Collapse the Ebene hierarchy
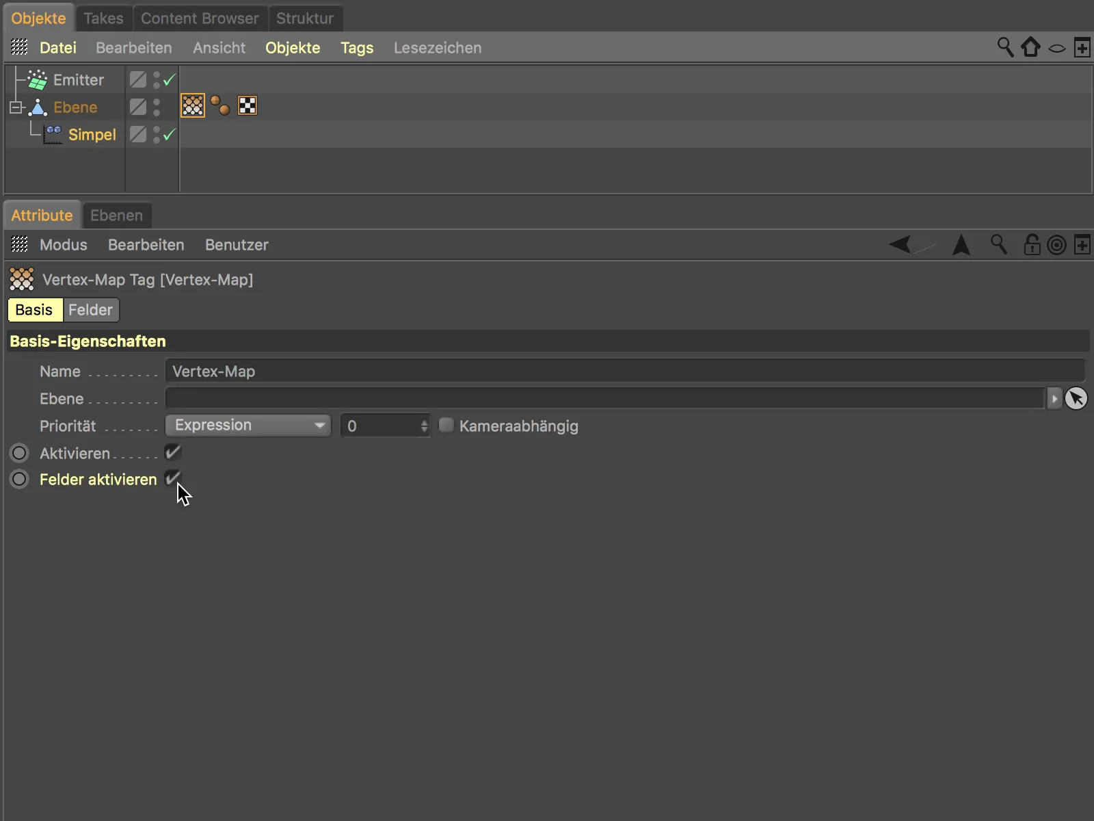1094x821 pixels. pos(16,107)
